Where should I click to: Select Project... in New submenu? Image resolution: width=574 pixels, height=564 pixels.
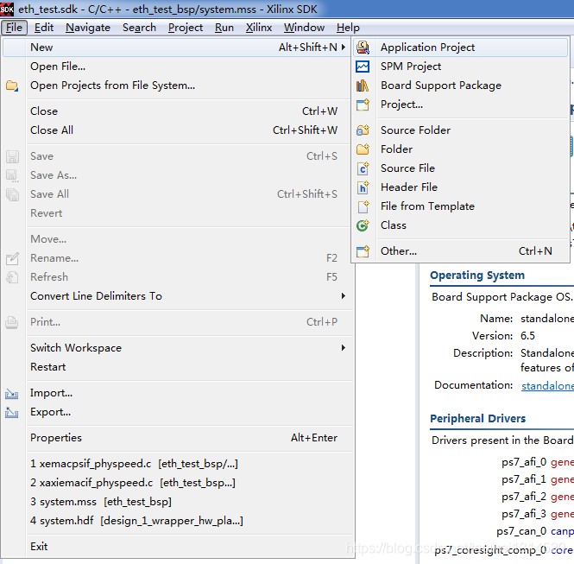[x=461, y=105]
